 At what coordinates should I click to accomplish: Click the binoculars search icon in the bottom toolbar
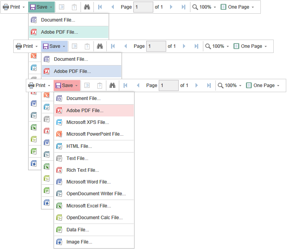coord(113,85)
